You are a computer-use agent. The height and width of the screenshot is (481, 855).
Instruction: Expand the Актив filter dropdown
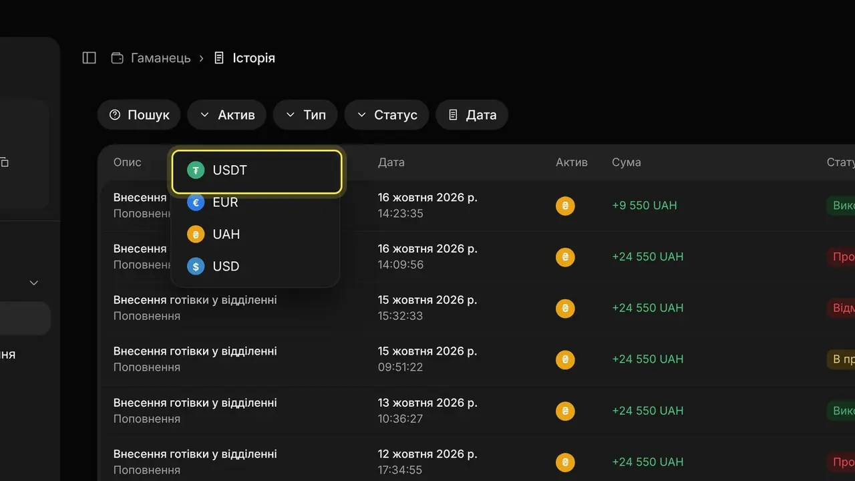click(226, 115)
